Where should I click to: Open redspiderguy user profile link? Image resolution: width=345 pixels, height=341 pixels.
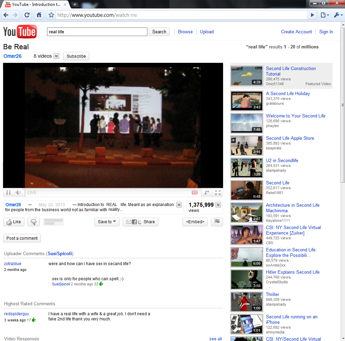16,314
